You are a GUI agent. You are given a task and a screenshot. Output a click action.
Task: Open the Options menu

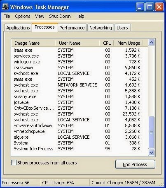click(x=23, y=16)
